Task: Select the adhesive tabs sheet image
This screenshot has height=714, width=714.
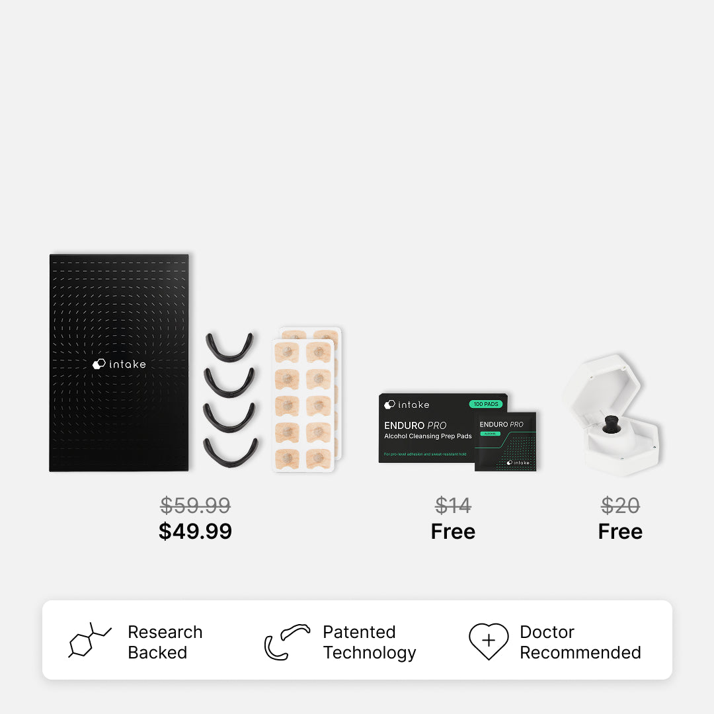Action: pyautogui.click(x=307, y=399)
